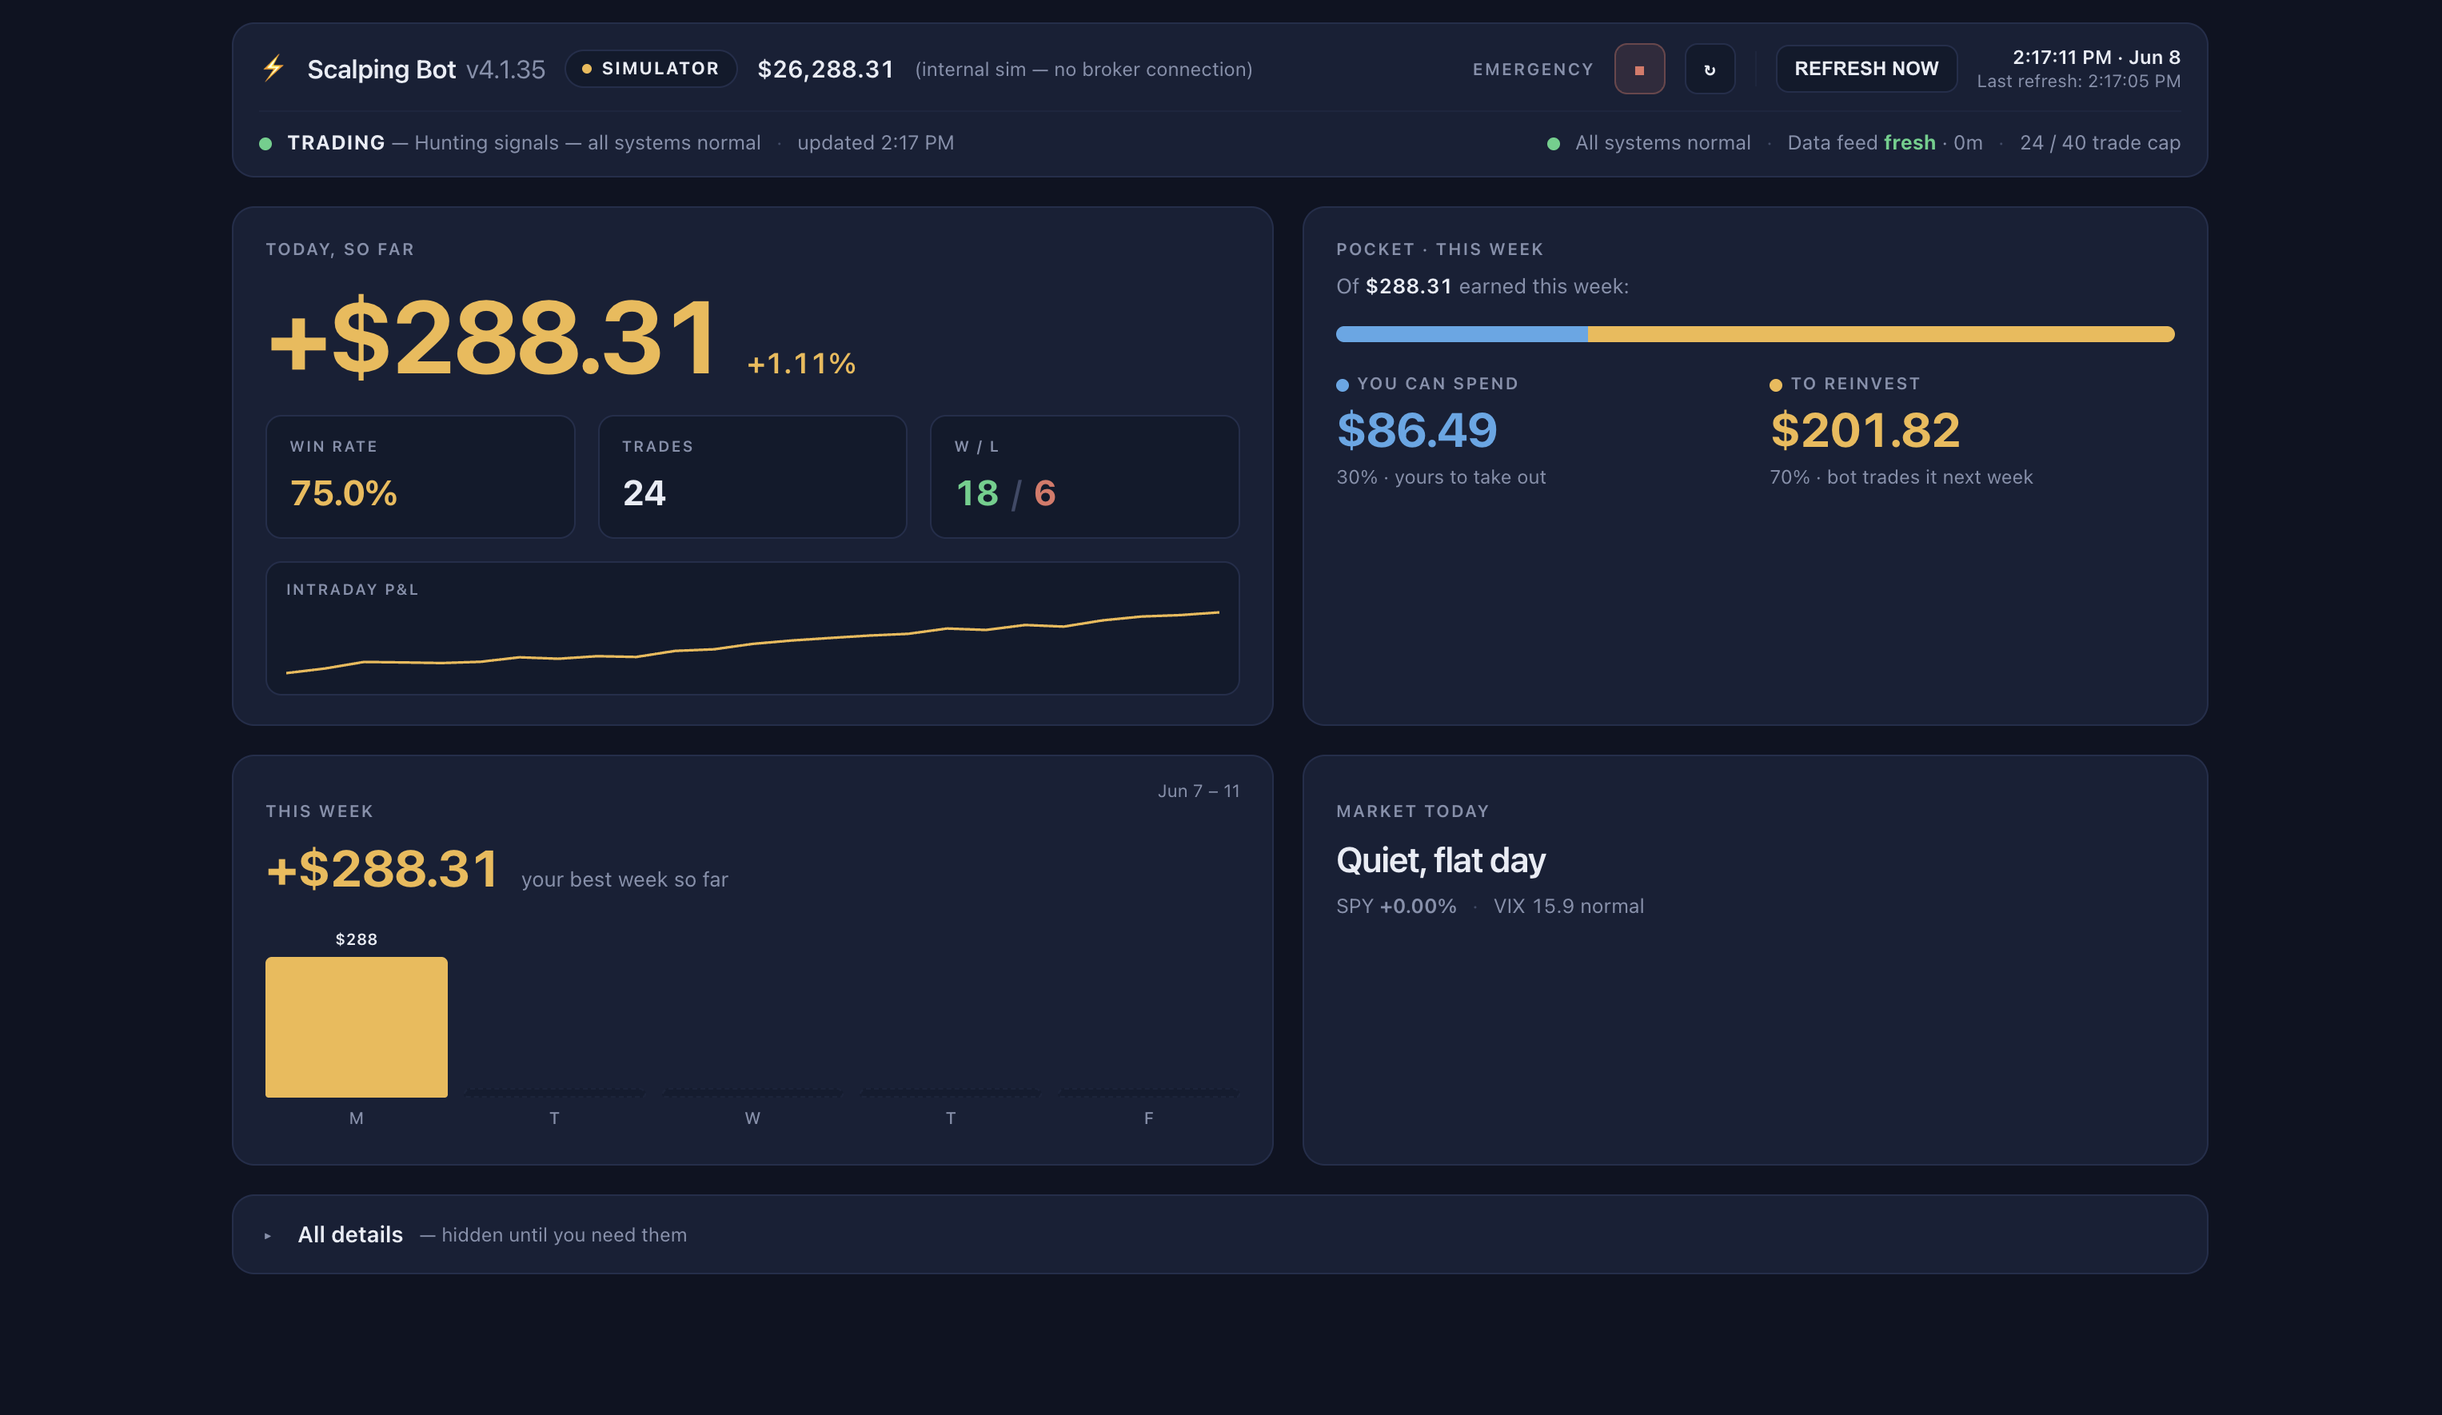The height and width of the screenshot is (1415, 2442).
Task: Click the REFRESH NOW button
Action: coord(1865,69)
